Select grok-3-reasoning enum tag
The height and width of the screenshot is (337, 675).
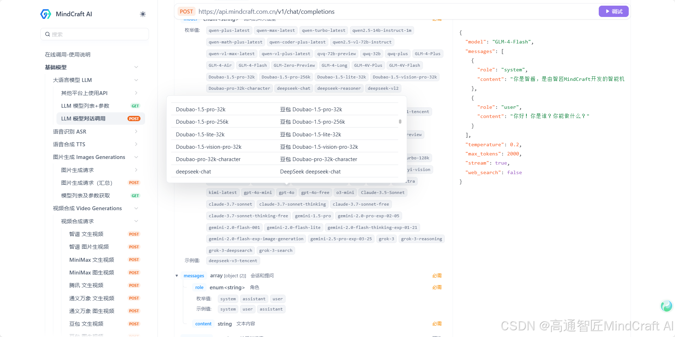[422, 239]
